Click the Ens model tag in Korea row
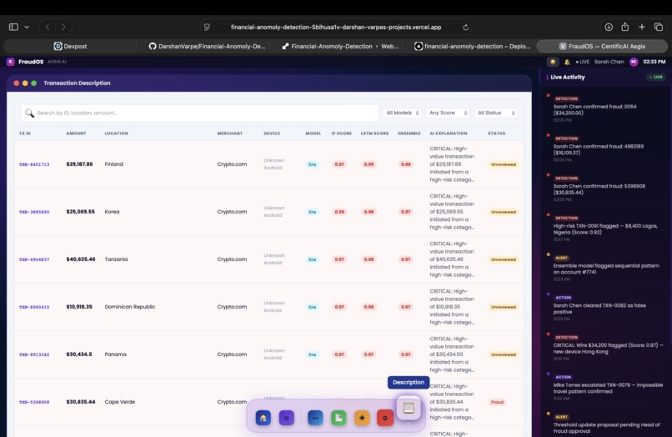Screen dimensions: 672x437 [313, 212]
